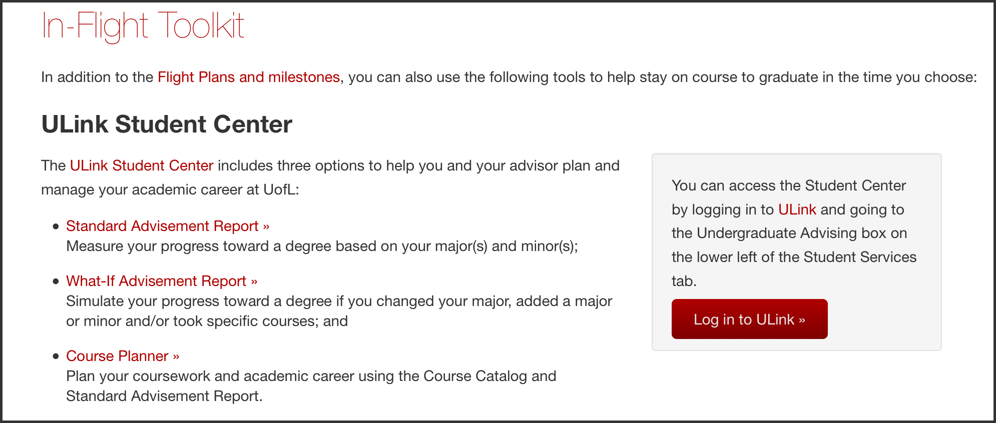Click the In-Flight Toolkit page title
The image size is (996, 423).
(x=143, y=25)
